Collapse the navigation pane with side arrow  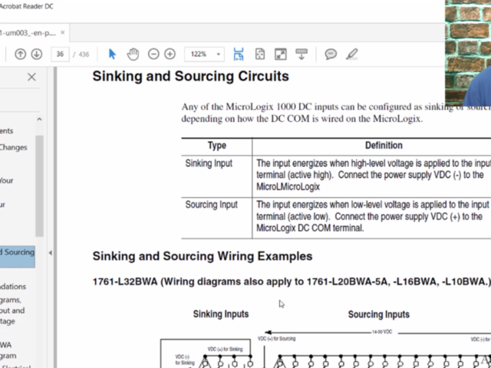click(x=50, y=253)
